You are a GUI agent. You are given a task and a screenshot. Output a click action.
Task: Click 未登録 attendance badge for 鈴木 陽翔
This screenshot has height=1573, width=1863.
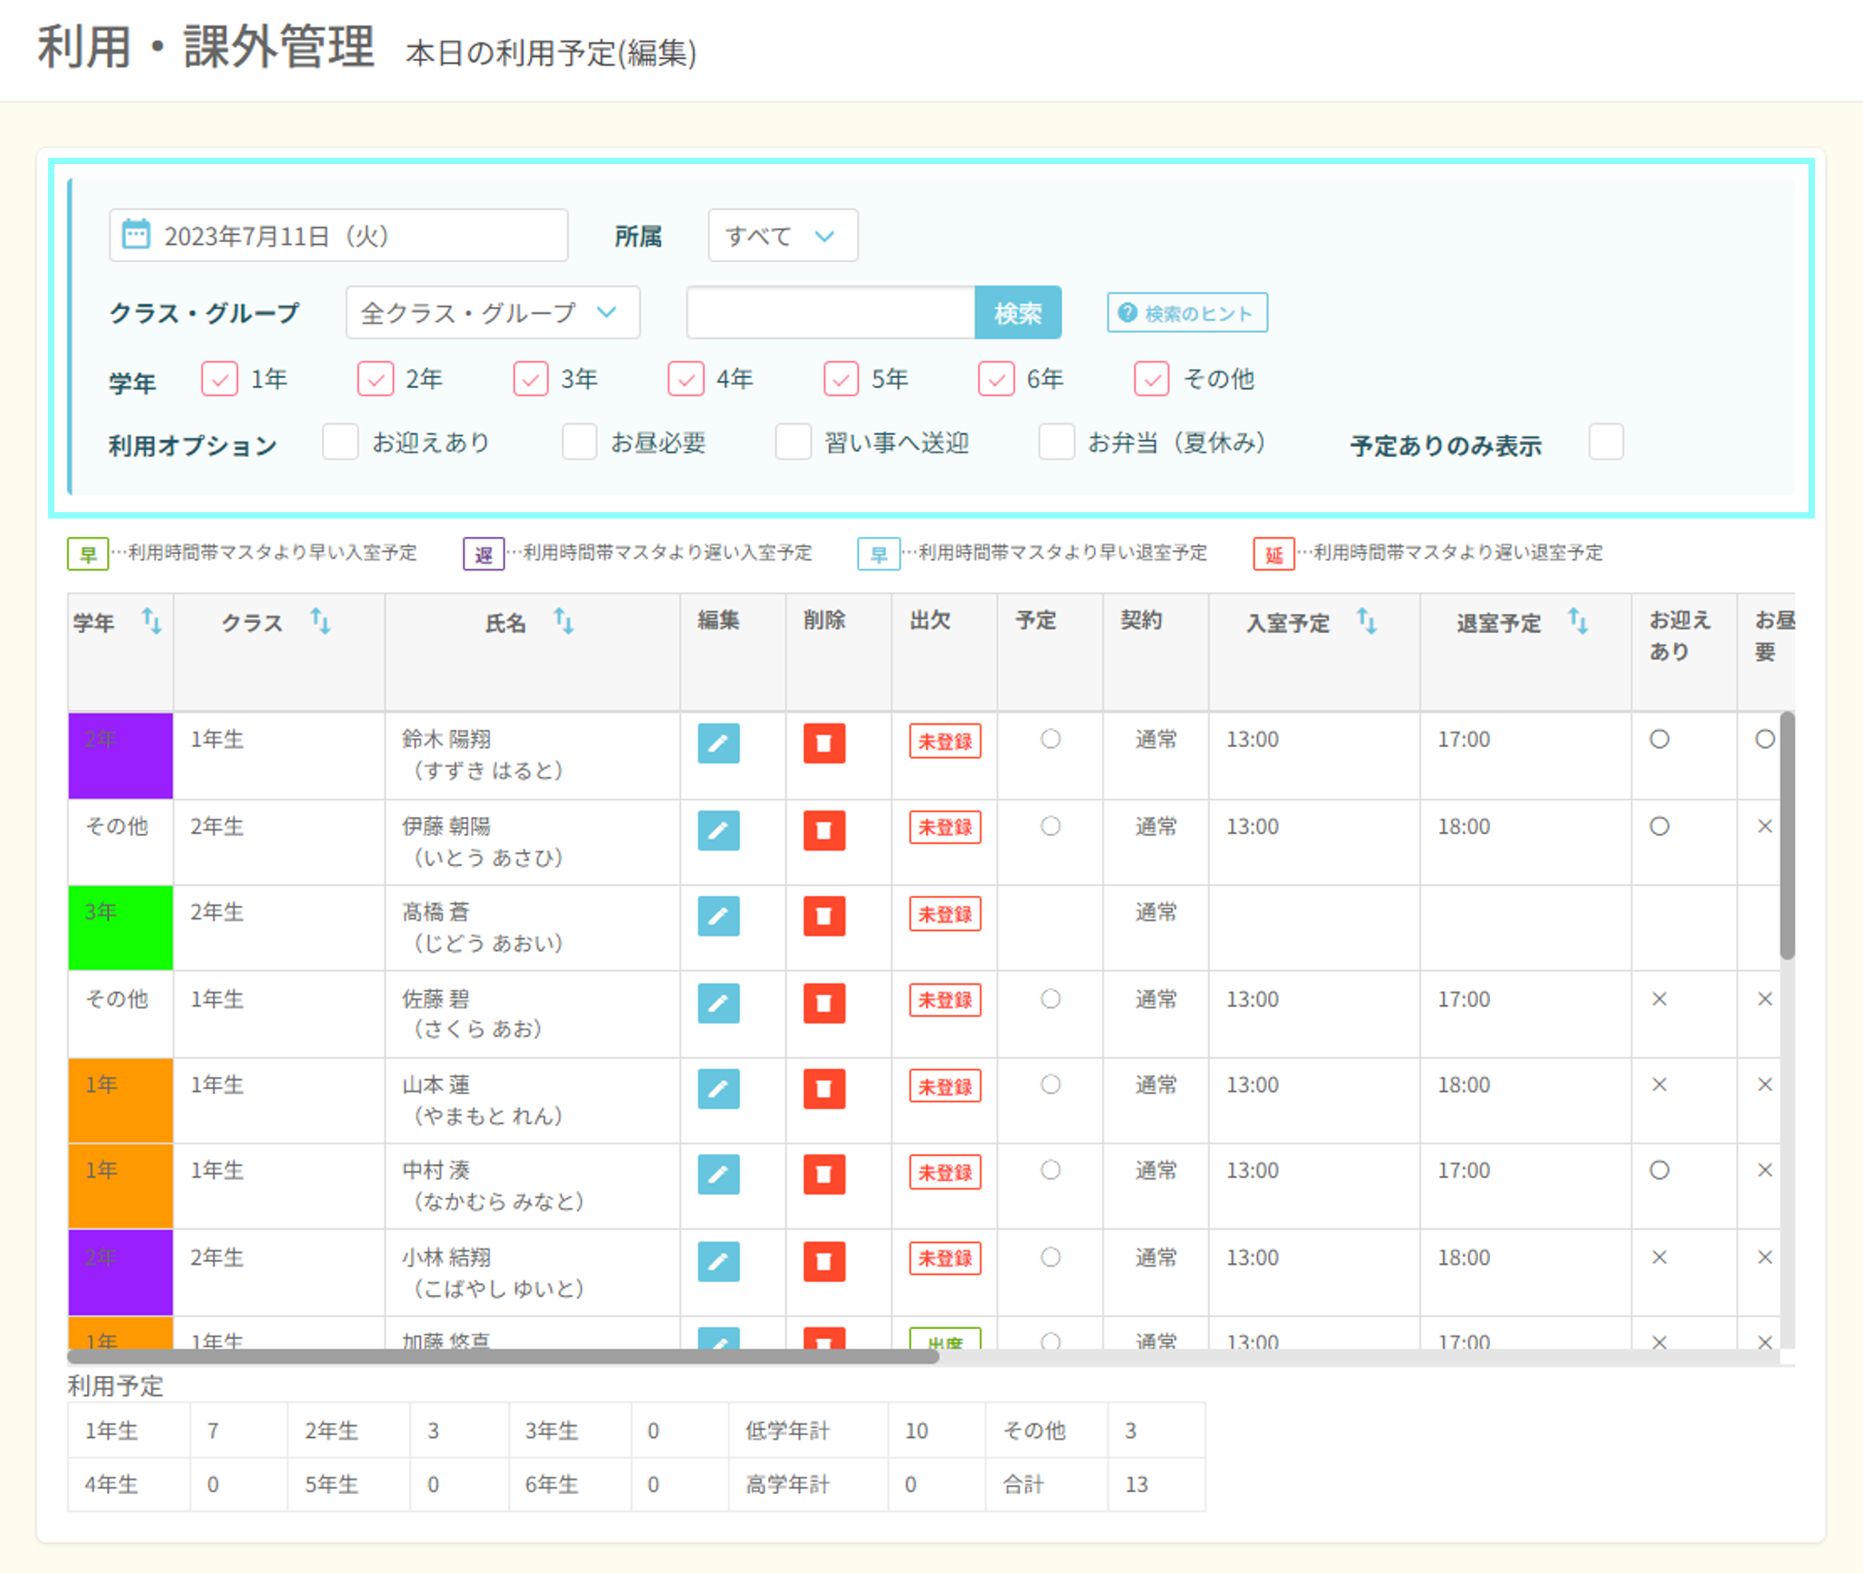pyautogui.click(x=945, y=742)
